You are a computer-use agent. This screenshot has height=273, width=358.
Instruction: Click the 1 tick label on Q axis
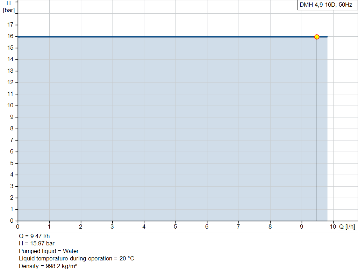point(49,227)
